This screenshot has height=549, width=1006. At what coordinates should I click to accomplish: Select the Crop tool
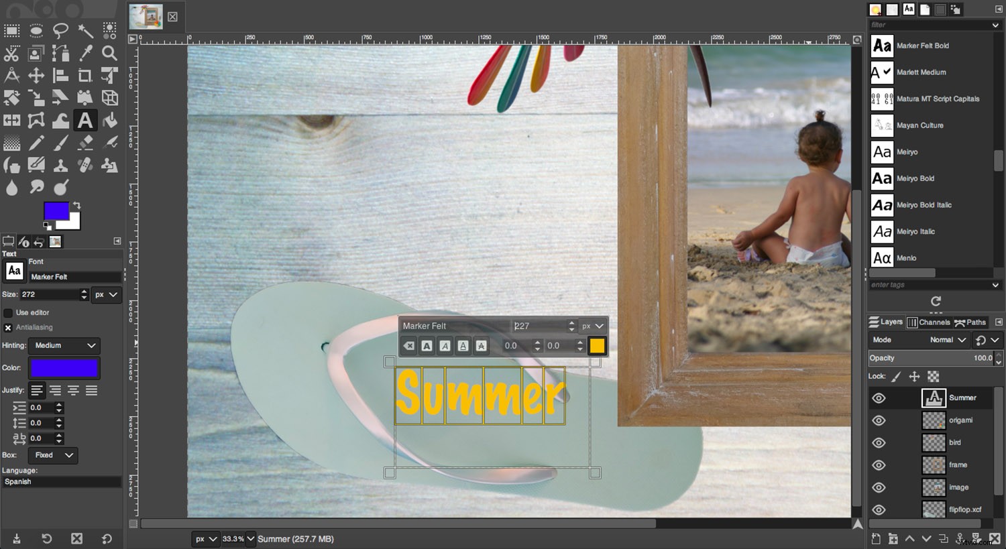pos(85,75)
